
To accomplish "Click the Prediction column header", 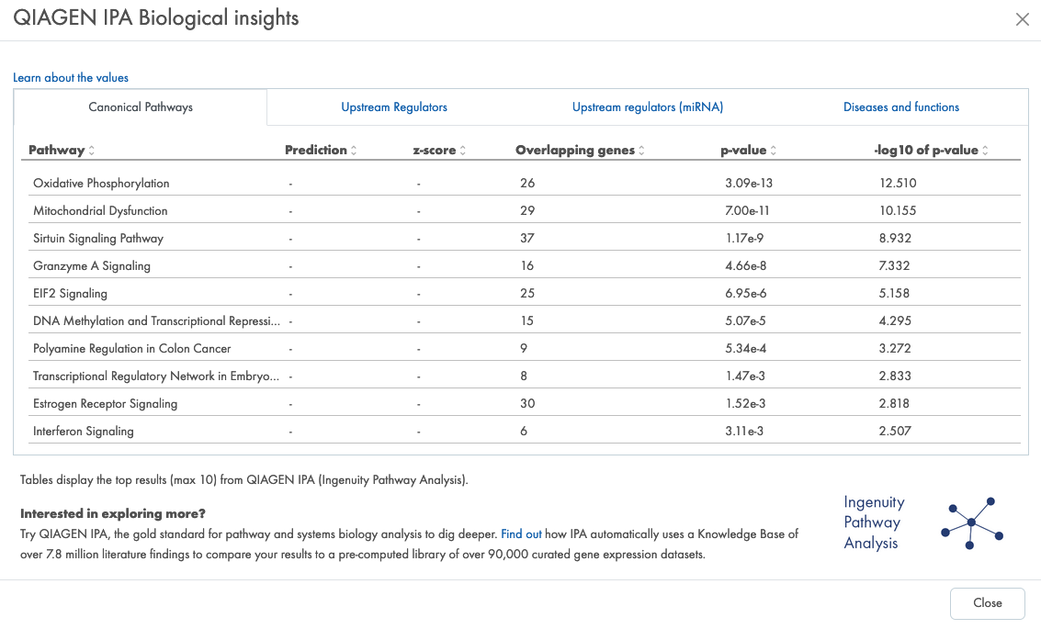I will [x=316, y=150].
